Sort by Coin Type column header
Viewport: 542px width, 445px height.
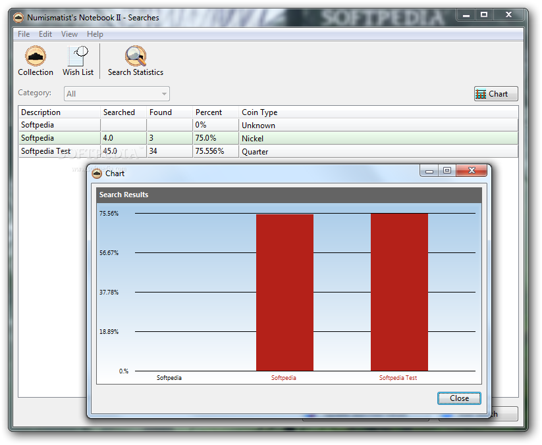pyautogui.click(x=379, y=112)
